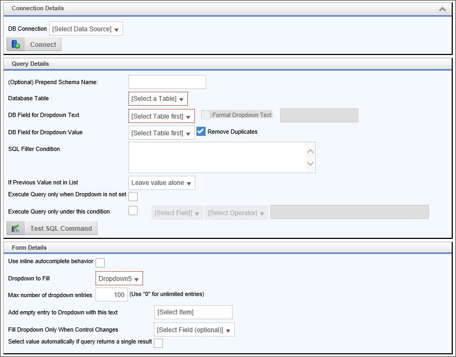The height and width of the screenshot is (357, 456).
Task: Expand the DB Field for Dropdown Text list
Action: (161, 116)
